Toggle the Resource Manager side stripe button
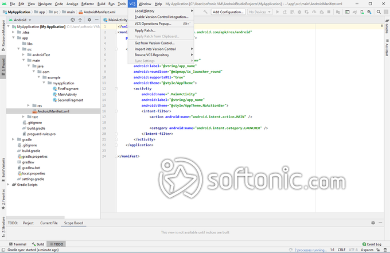This screenshot has height=253, width=390. point(3,36)
